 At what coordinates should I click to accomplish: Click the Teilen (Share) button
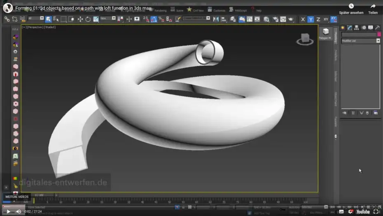tap(373, 9)
